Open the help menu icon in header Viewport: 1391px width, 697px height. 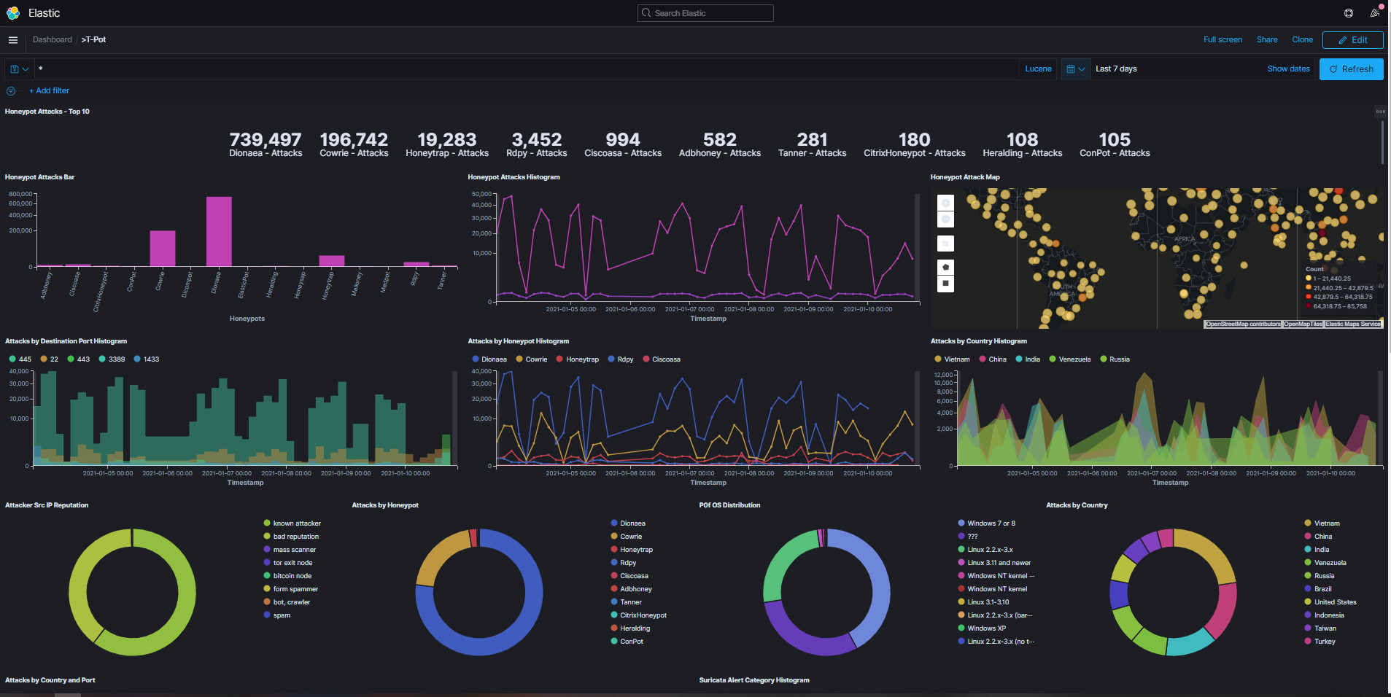tap(1349, 13)
